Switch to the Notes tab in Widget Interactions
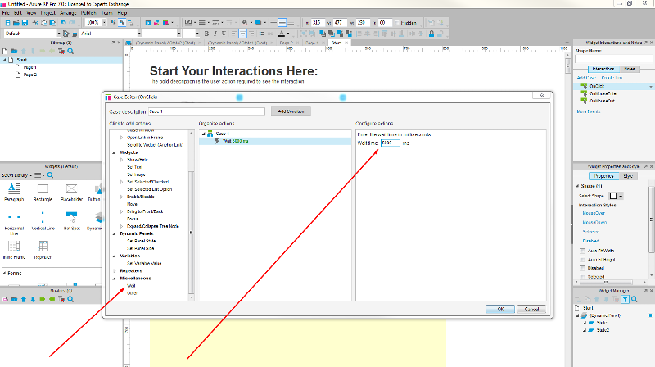 630,69
